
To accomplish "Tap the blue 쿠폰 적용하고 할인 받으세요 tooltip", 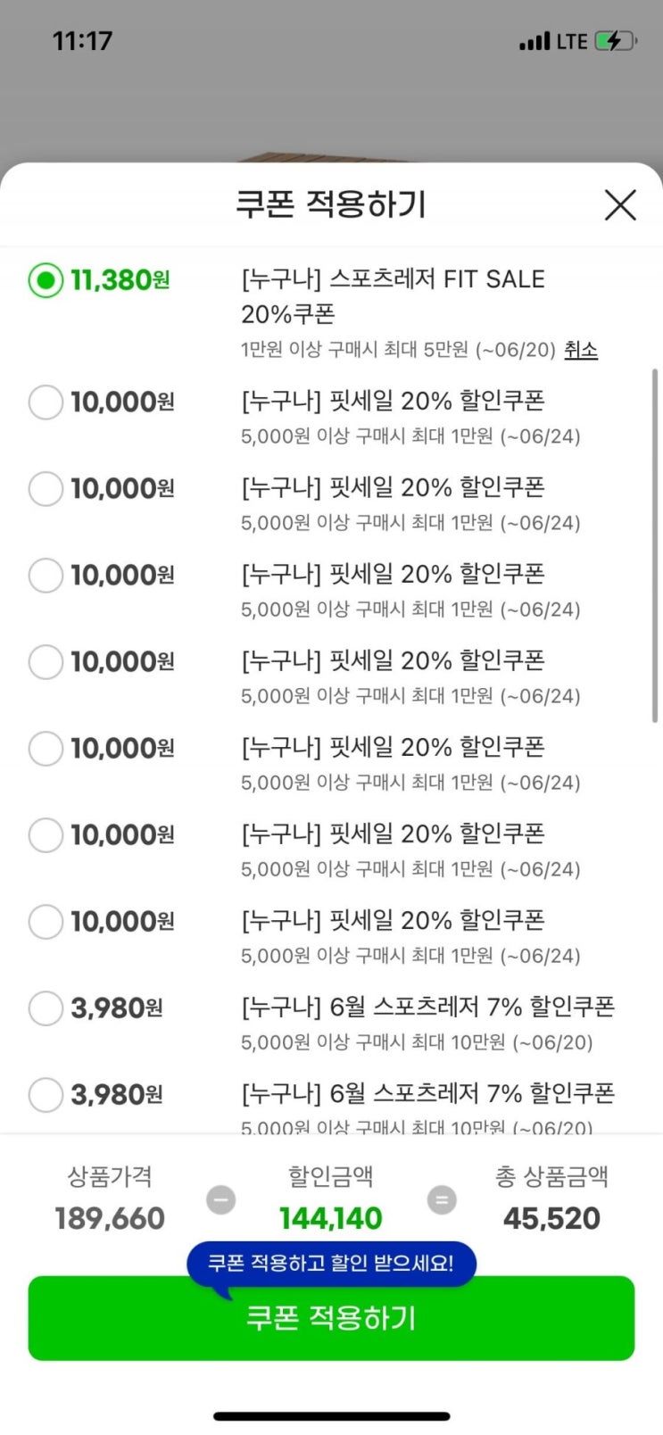I will pyautogui.click(x=331, y=1263).
